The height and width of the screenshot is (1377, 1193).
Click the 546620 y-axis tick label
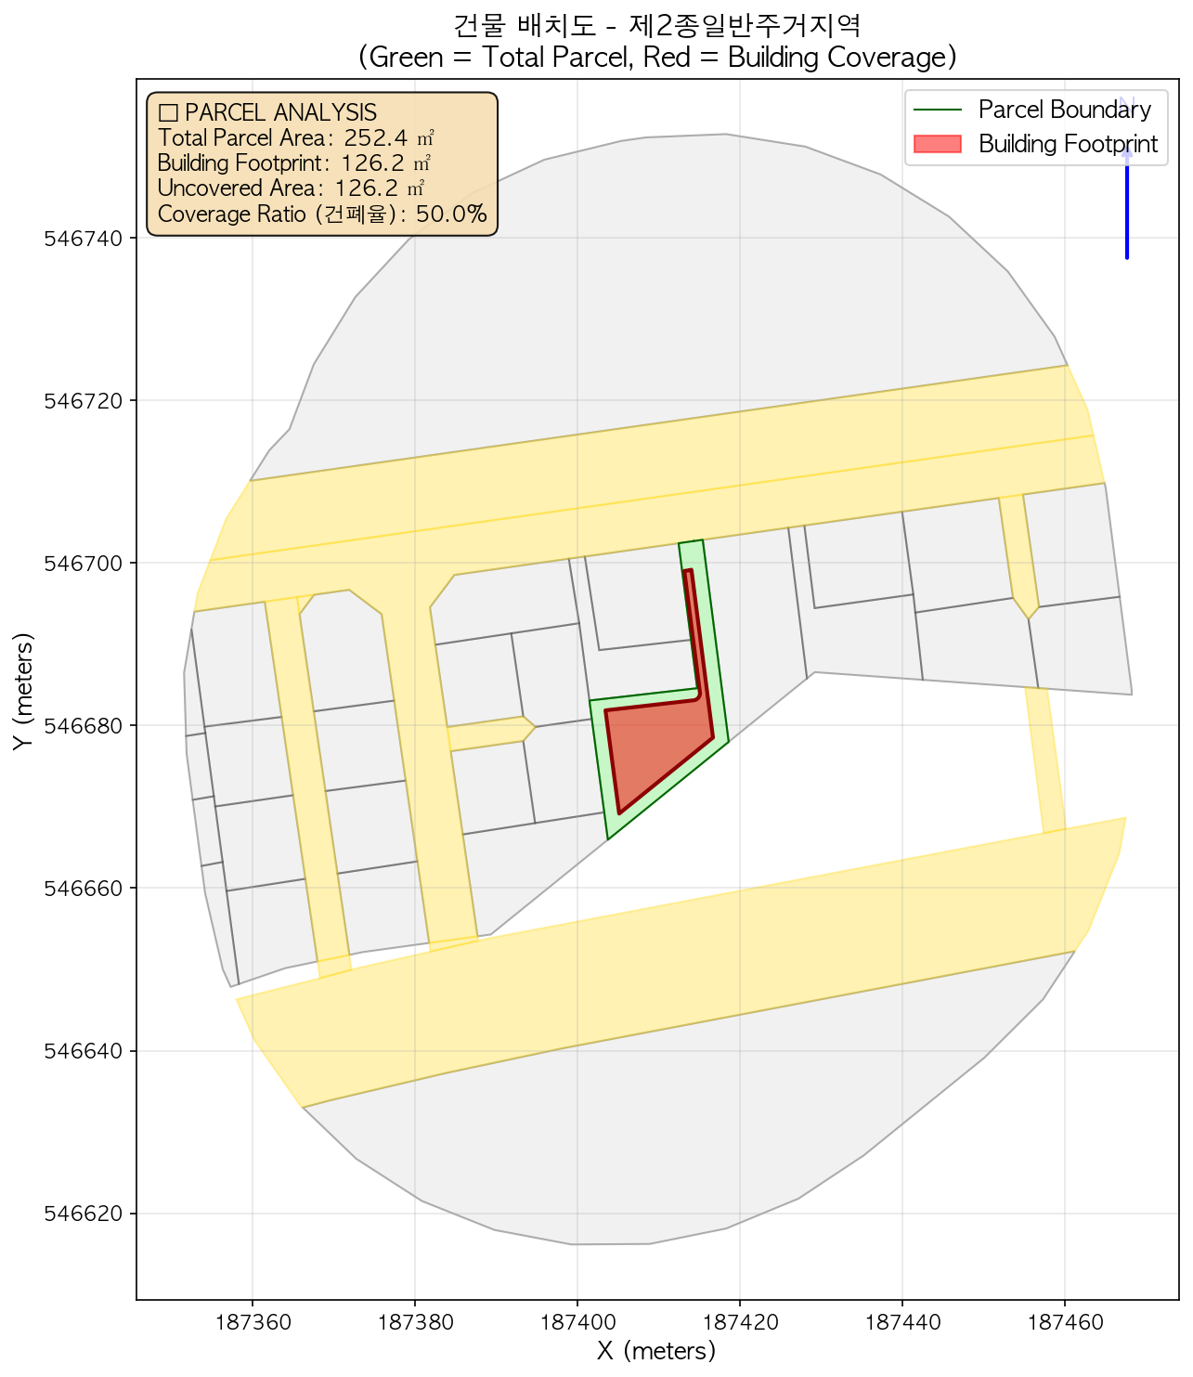[84, 1214]
